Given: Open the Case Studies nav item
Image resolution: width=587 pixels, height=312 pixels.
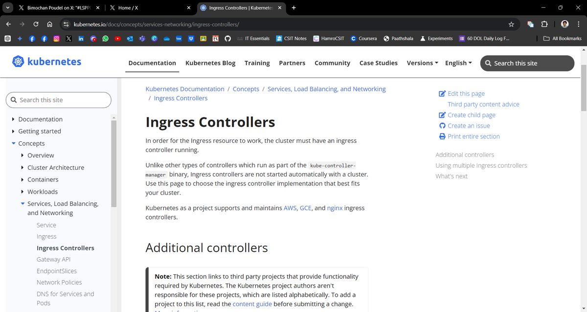Looking at the screenshot, I should point(379,63).
